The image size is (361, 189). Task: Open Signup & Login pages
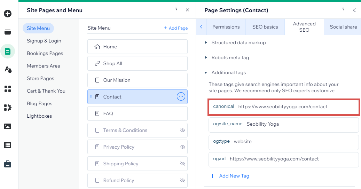pos(44,41)
